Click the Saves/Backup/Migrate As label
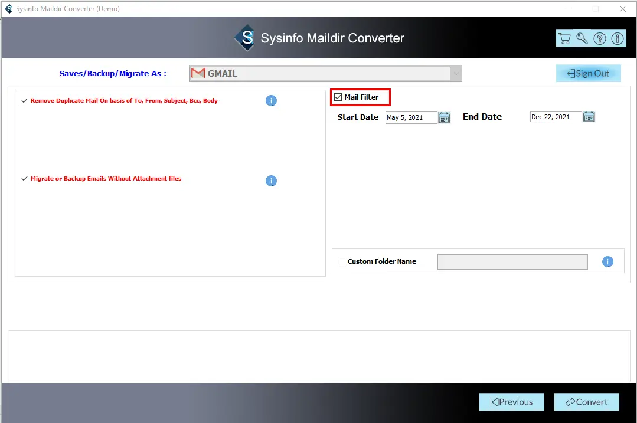637x423 pixels. pyautogui.click(x=113, y=74)
